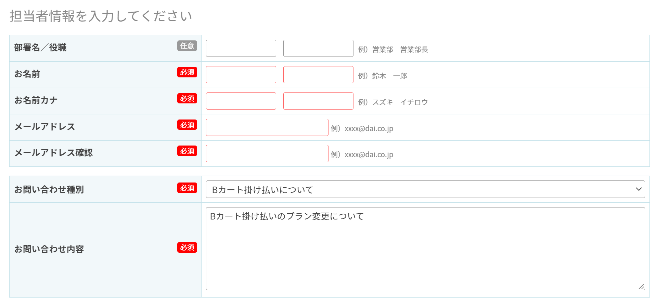The height and width of the screenshot is (302, 657).
Task: Click the メールアドレス確認 input field
Action: [x=267, y=153]
